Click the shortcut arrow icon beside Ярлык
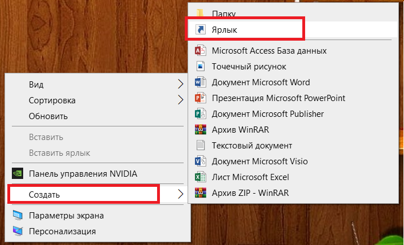 tap(201, 29)
